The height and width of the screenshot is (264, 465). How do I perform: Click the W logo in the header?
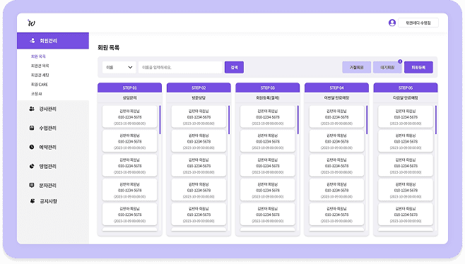pos(31,23)
